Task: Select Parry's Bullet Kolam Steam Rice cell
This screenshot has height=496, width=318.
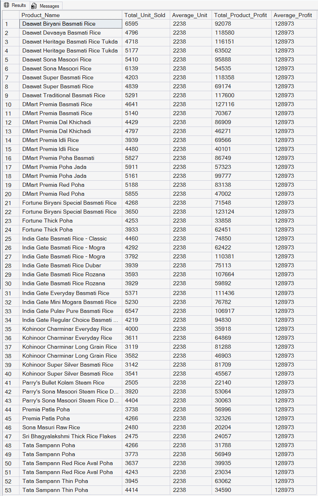Action: click(x=70, y=382)
